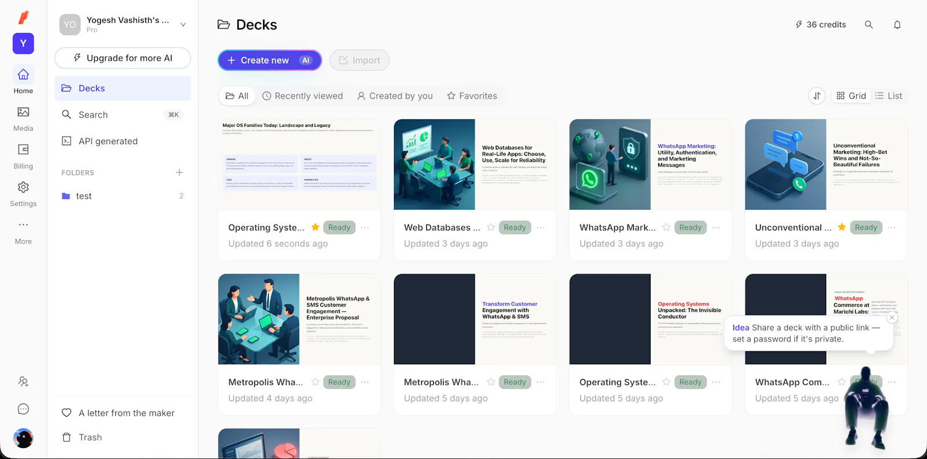927x459 pixels.
Task: Click the red app logo
Action: pos(23,17)
